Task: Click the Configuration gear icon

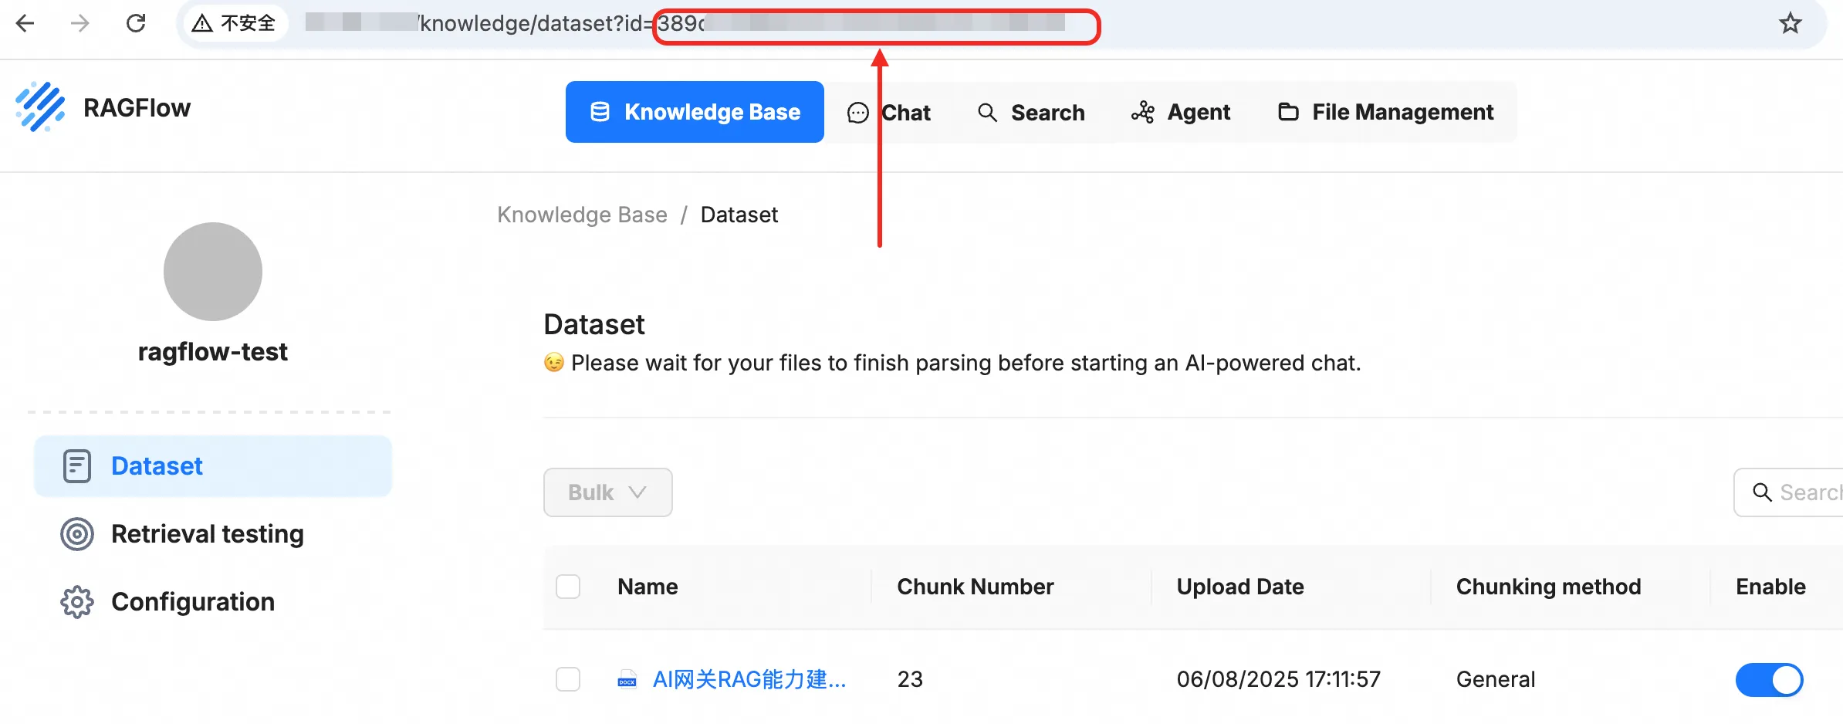Action: coord(77,602)
